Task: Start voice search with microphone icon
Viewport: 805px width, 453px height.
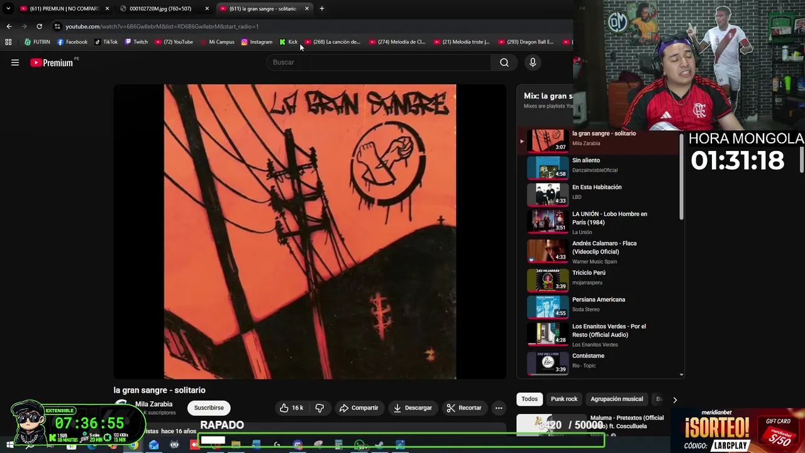Action: 533,62
